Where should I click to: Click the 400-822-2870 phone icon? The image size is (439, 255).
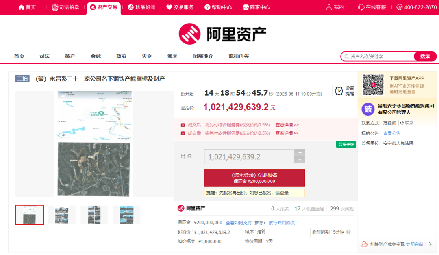tap(400, 7)
